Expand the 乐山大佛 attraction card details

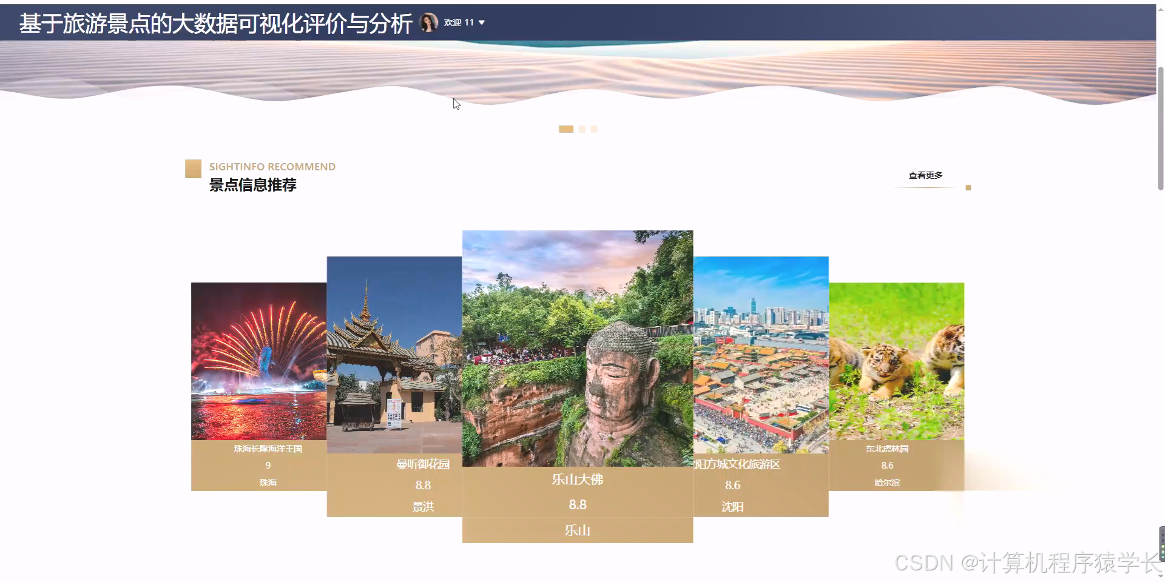tap(577, 504)
